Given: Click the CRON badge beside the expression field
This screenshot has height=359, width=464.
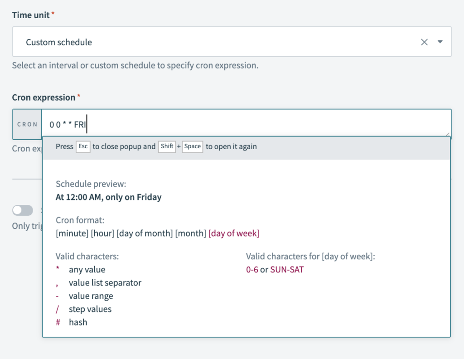Looking at the screenshot, I should pyautogui.click(x=27, y=124).
